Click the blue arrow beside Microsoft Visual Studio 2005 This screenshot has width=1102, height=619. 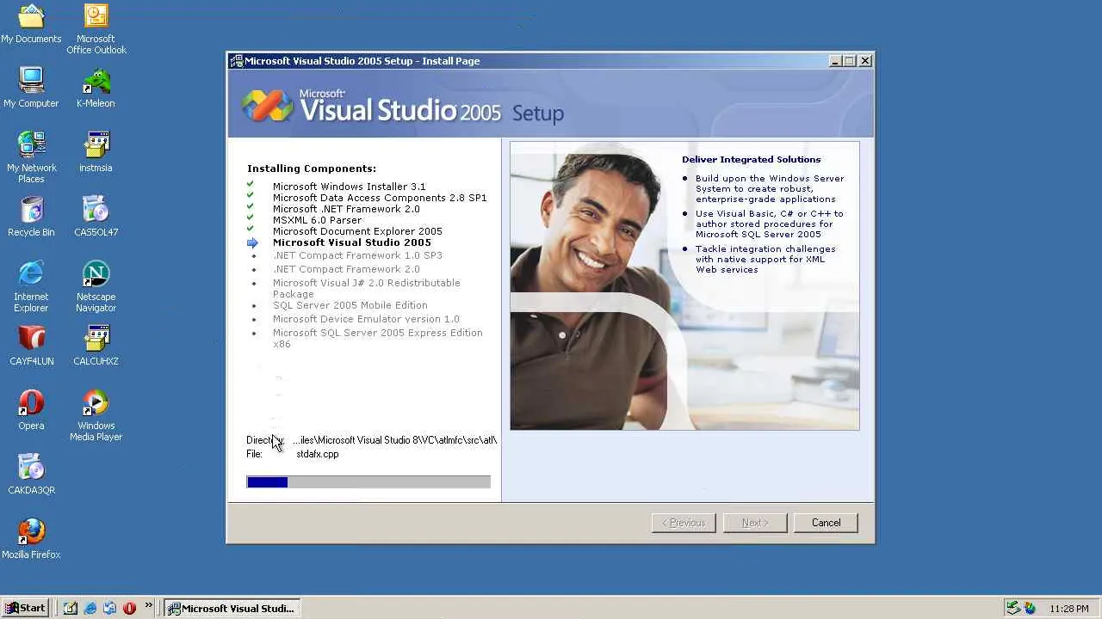[x=252, y=242]
